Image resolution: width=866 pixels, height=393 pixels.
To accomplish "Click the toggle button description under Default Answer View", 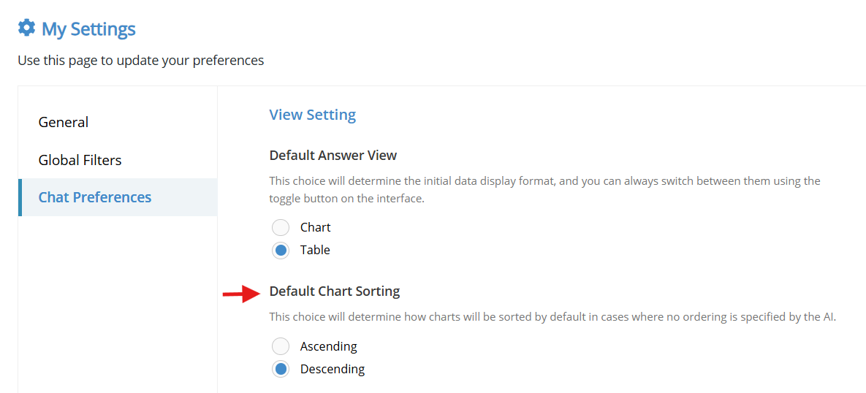I will (544, 190).
